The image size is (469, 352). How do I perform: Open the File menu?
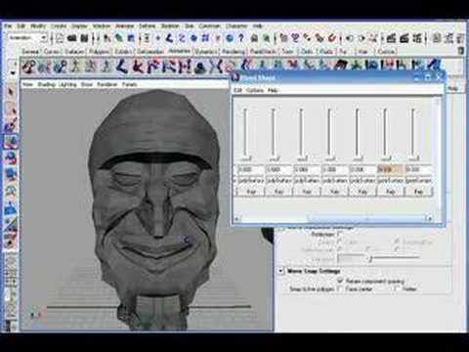(8, 25)
